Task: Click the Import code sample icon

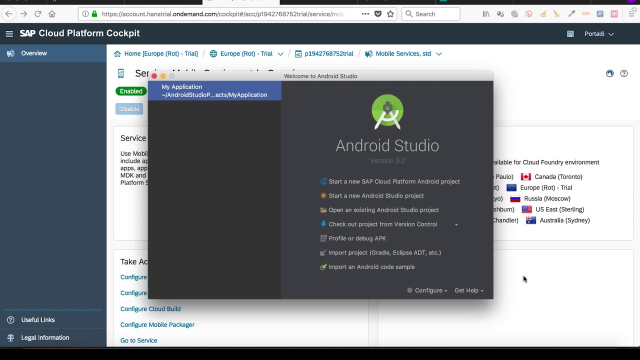Action: [x=323, y=267]
